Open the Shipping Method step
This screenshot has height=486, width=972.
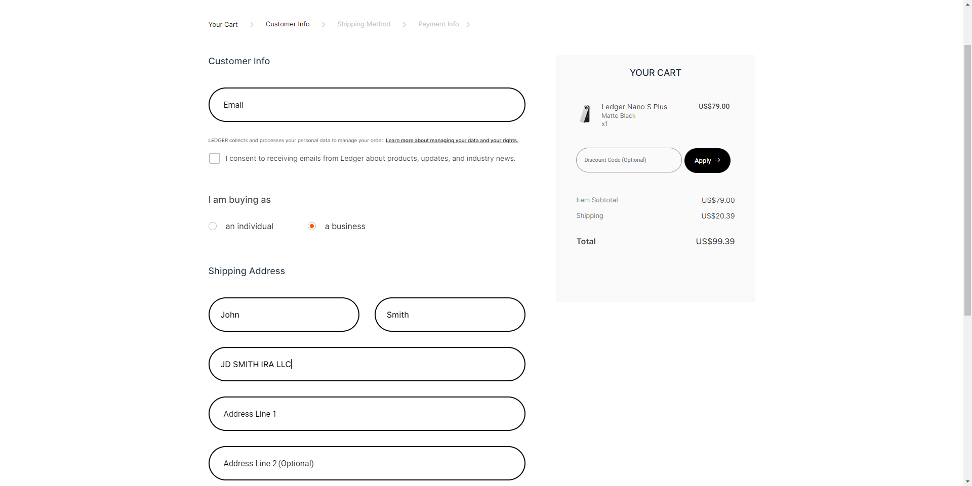363,24
